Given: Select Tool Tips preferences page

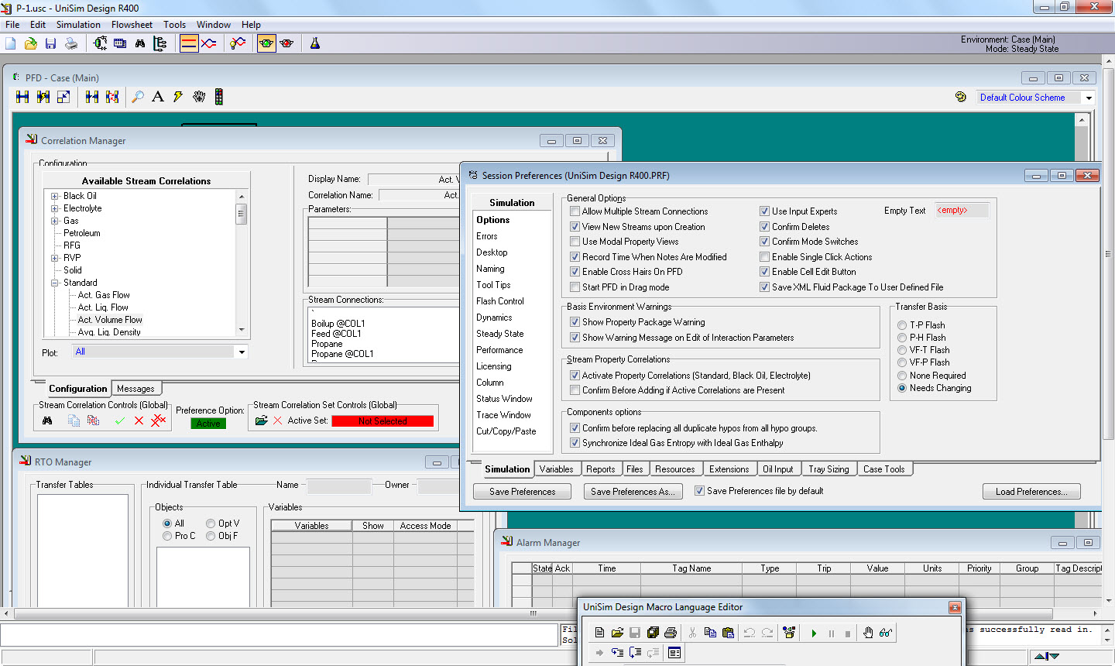Looking at the screenshot, I should pos(493,285).
